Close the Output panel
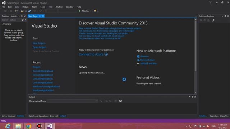 click(195, 97)
